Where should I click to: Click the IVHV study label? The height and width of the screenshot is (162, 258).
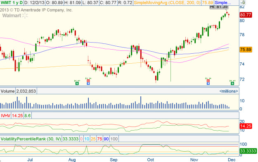click(5, 116)
